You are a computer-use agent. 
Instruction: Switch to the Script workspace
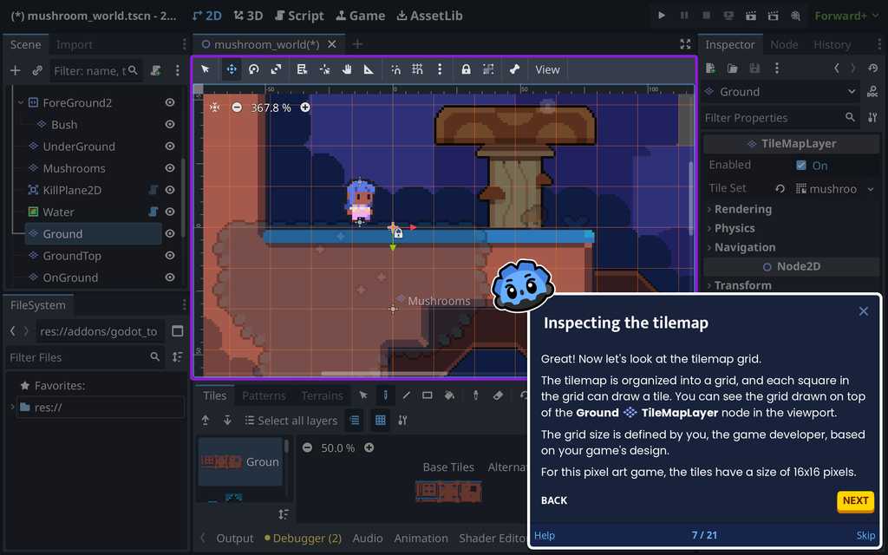299,16
